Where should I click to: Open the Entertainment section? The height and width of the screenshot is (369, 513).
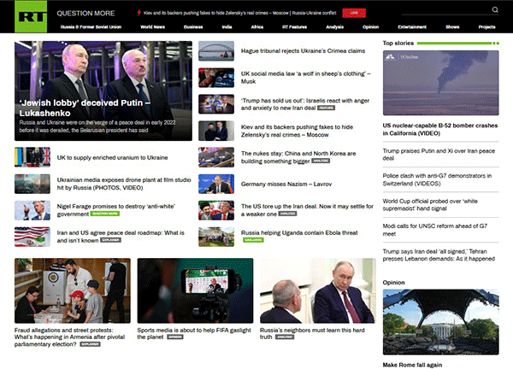(x=412, y=27)
